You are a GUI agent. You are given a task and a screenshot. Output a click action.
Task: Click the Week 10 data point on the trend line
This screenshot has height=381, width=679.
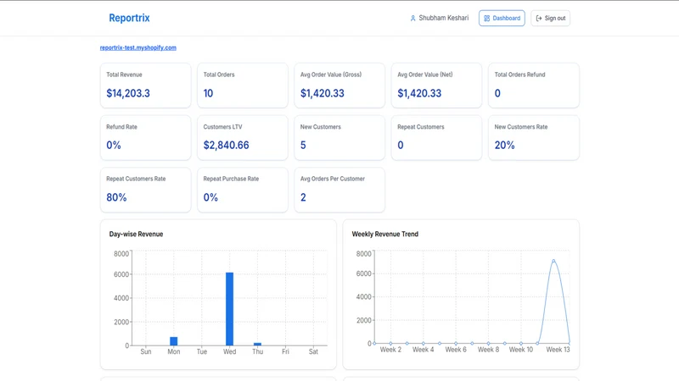click(x=521, y=344)
